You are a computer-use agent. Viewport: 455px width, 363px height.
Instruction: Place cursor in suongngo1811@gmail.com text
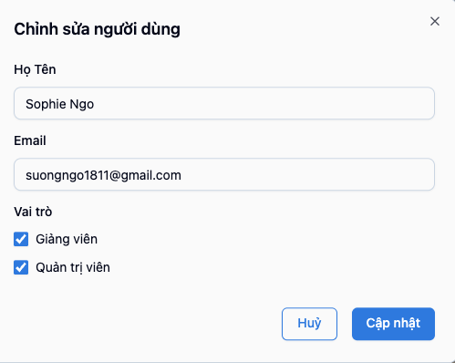pos(103,175)
